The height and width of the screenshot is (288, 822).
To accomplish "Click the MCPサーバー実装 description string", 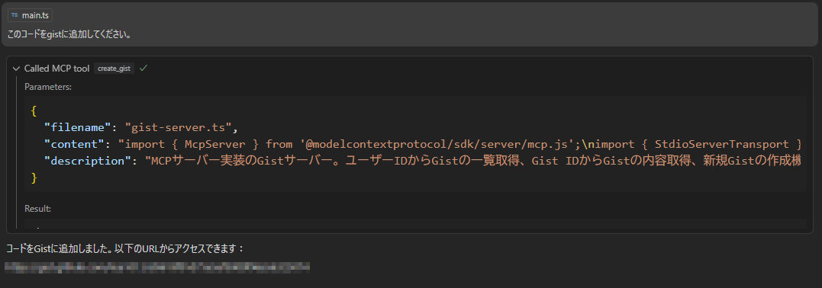I will tap(475, 161).
